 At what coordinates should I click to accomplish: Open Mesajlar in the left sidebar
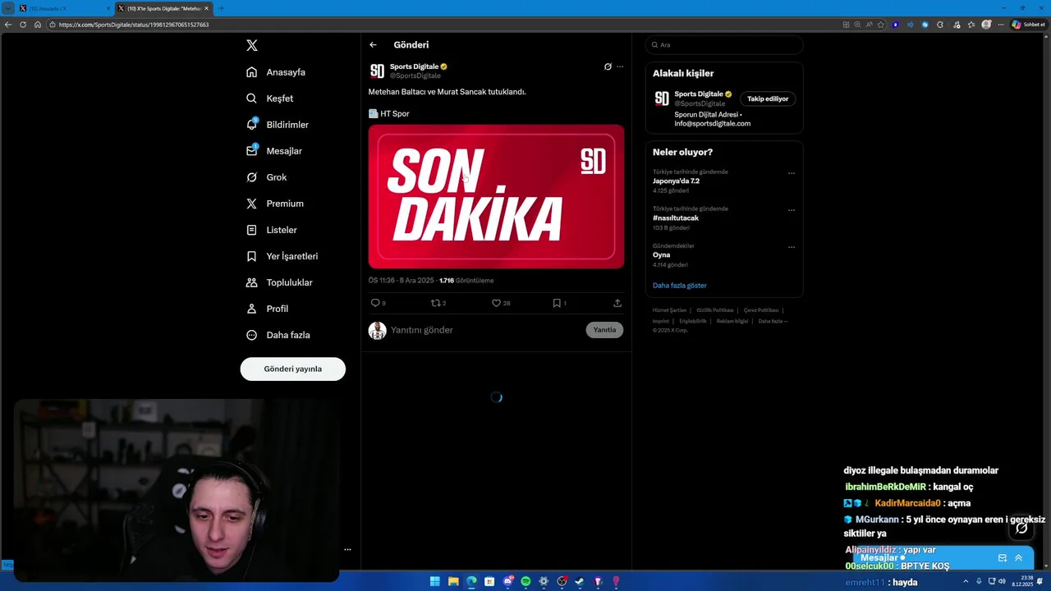click(274, 151)
